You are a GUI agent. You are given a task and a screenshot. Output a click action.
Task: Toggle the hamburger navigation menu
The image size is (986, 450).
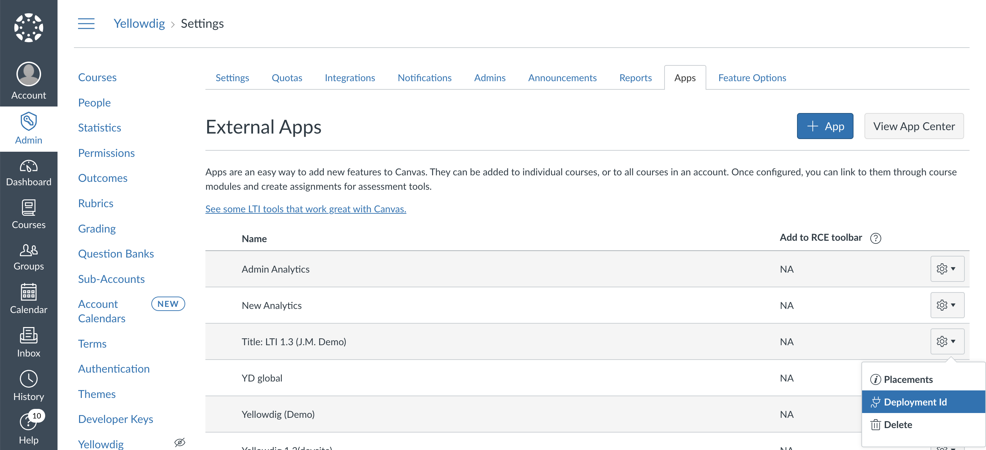[x=86, y=23]
